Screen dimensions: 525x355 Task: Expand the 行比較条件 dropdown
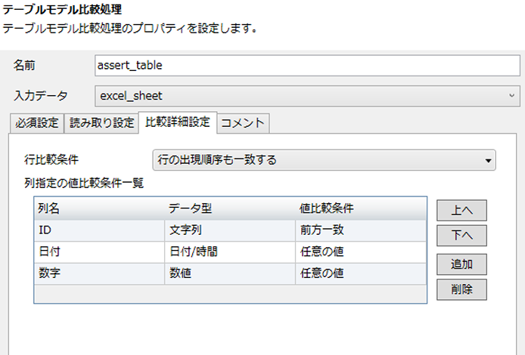(324, 160)
